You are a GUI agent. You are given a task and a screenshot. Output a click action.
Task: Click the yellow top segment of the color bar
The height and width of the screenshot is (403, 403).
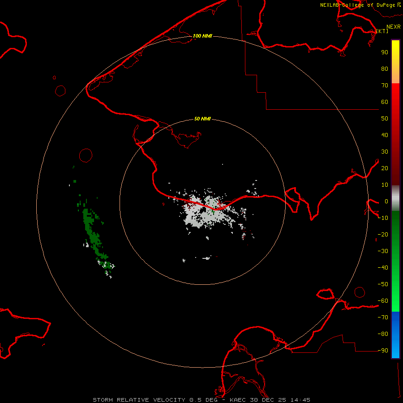coord(395,62)
